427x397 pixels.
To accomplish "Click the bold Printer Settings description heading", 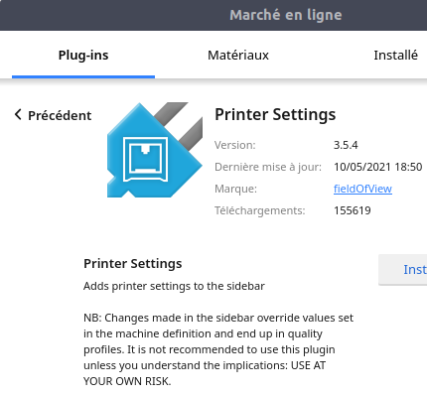I will (x=133, y=264).
